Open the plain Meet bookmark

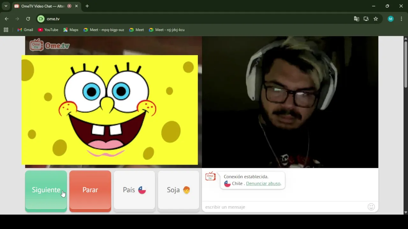(x=136, y=30)
